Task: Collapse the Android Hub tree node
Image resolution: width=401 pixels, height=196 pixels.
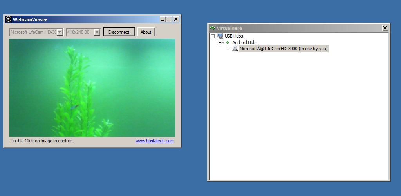Action: coord(220,42)
